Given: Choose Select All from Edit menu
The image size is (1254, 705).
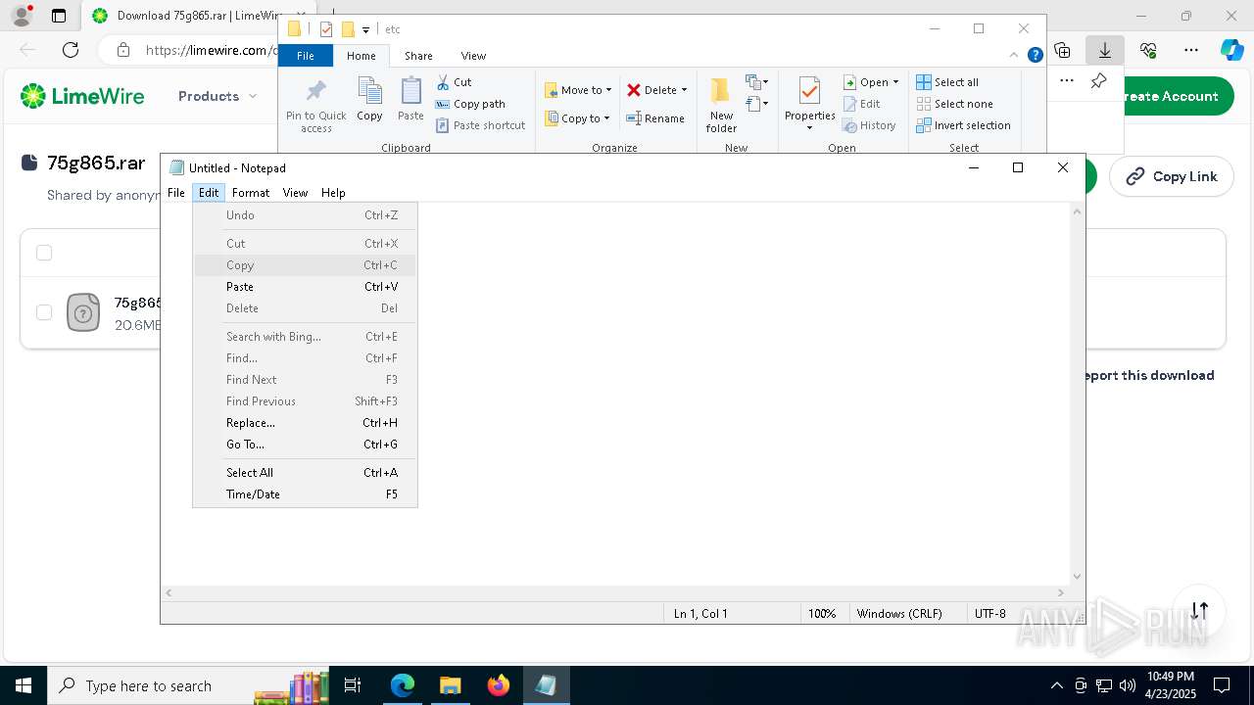Looking at the screenshot, I should (x=305, y=473).
